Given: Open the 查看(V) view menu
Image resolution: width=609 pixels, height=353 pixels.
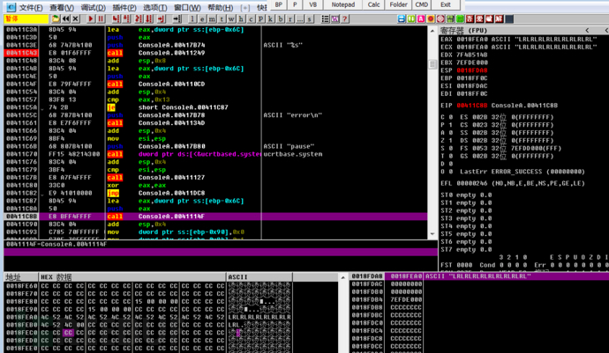Looking at the screenshot, I should (62, 7).
